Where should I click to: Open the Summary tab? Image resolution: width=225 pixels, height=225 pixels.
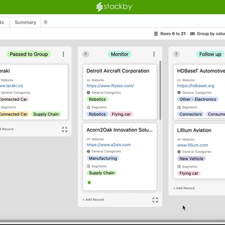click(25, 22)
